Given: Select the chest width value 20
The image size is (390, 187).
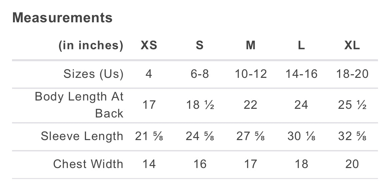Looking at the screenshot, I should [352, 164].
